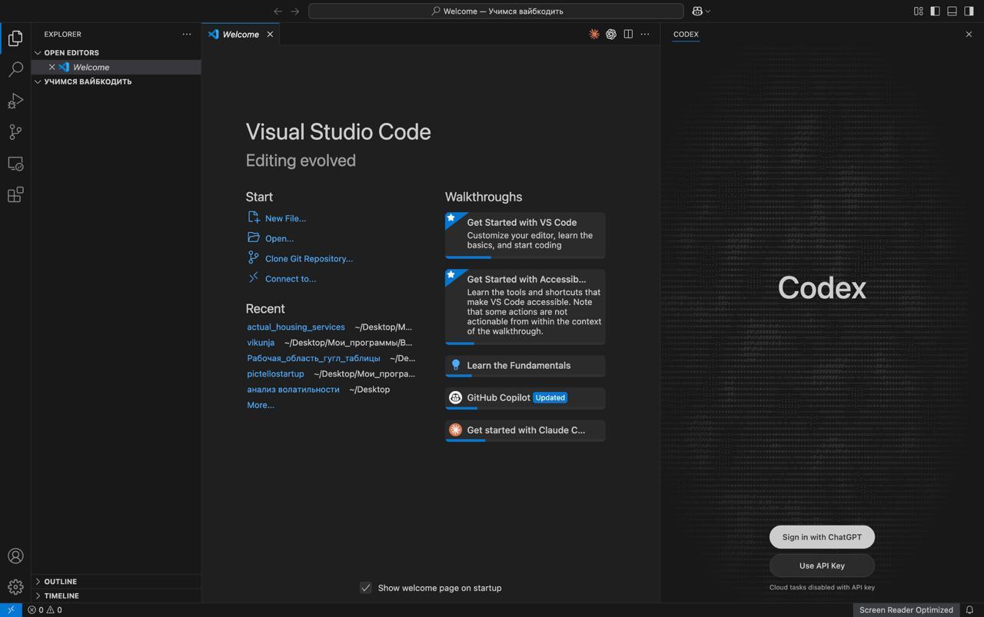Open the GitHub Copilot walkthrough
This screenshot has width=984, height=617.
point(525,398)
